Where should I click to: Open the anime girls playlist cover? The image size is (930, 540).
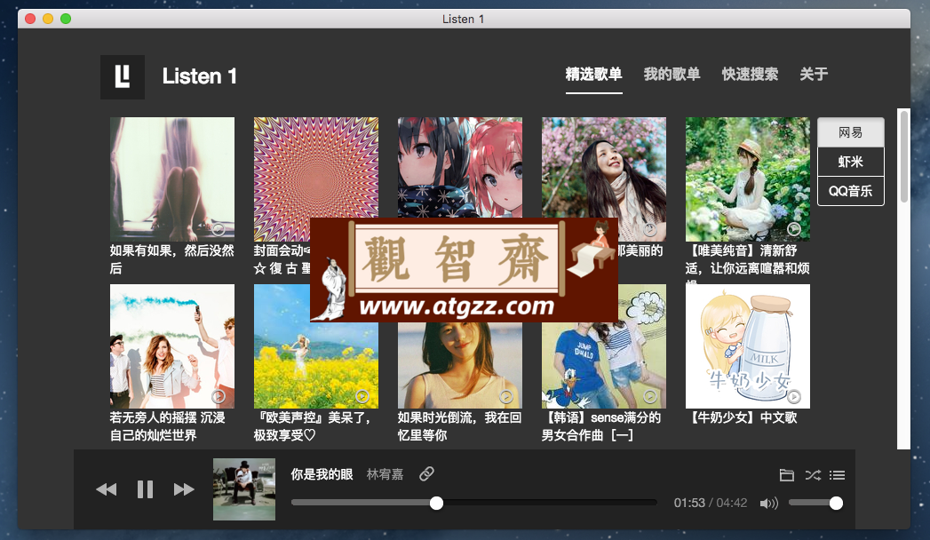tap(459, 168)
